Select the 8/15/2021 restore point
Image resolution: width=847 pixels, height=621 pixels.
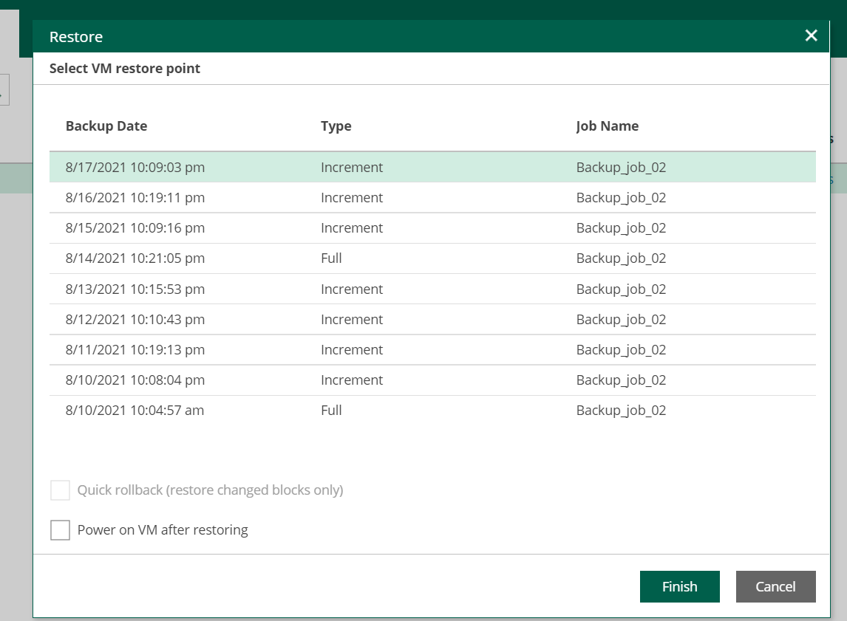point(222,227)
